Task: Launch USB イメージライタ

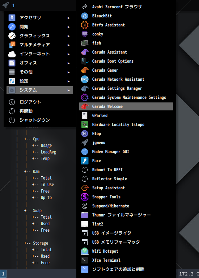Action: tap(126, 233)
